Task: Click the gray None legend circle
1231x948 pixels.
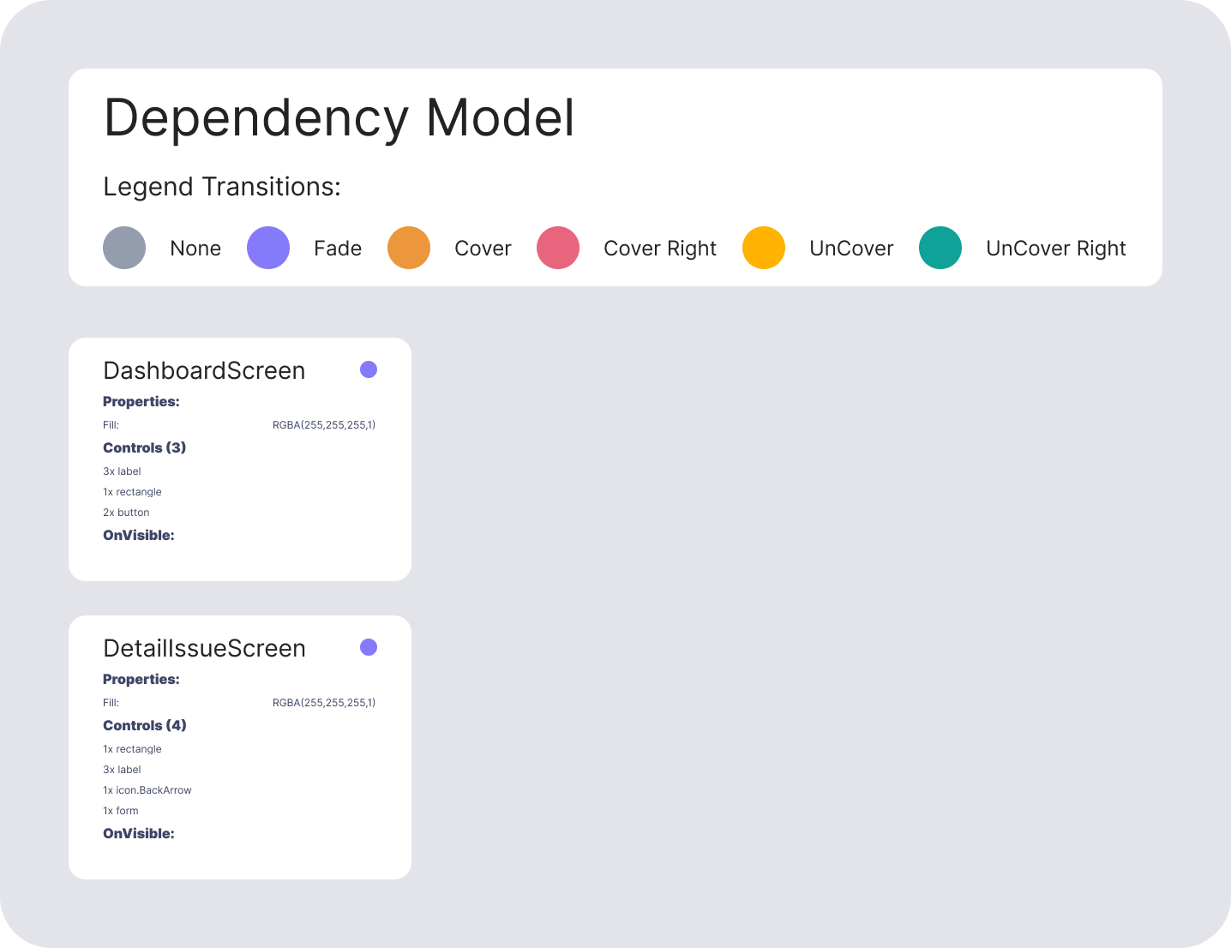Action: (x=124, y=248)
